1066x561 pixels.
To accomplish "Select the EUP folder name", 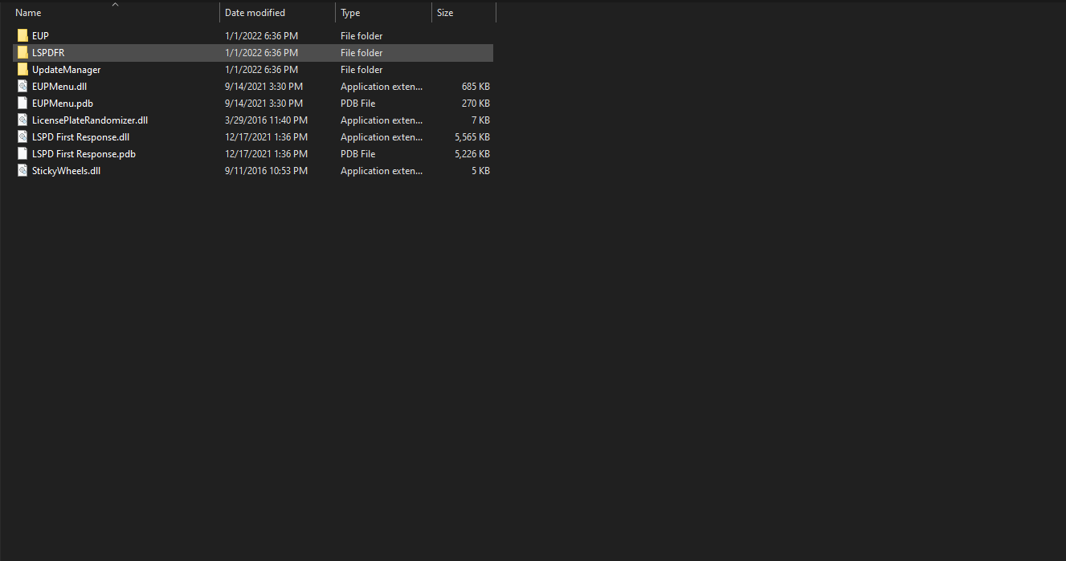I will point(40,36).
